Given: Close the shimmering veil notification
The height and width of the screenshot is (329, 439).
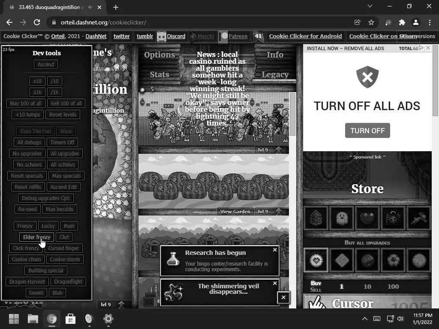Looking at the screenshot, I should [275, 283].
